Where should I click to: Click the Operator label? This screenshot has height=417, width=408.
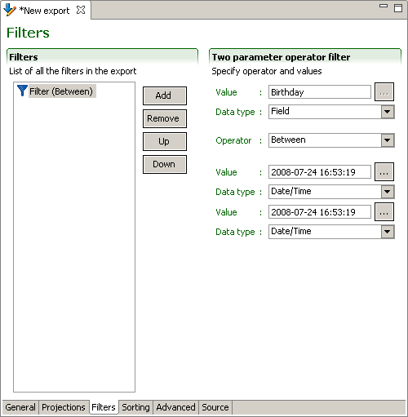(x=233, y=140)
